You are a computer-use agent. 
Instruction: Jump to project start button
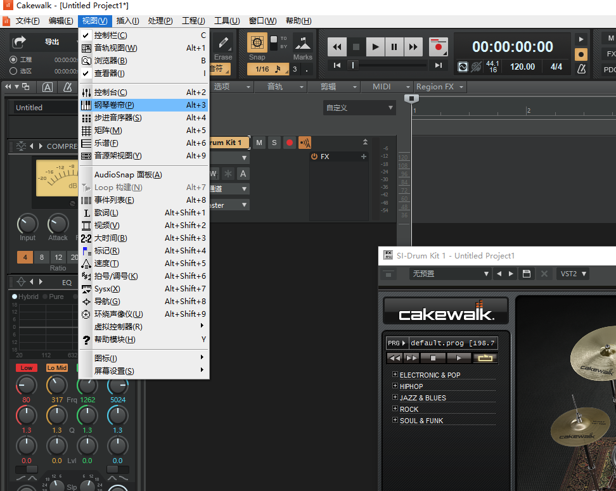[x=337, y=65]
